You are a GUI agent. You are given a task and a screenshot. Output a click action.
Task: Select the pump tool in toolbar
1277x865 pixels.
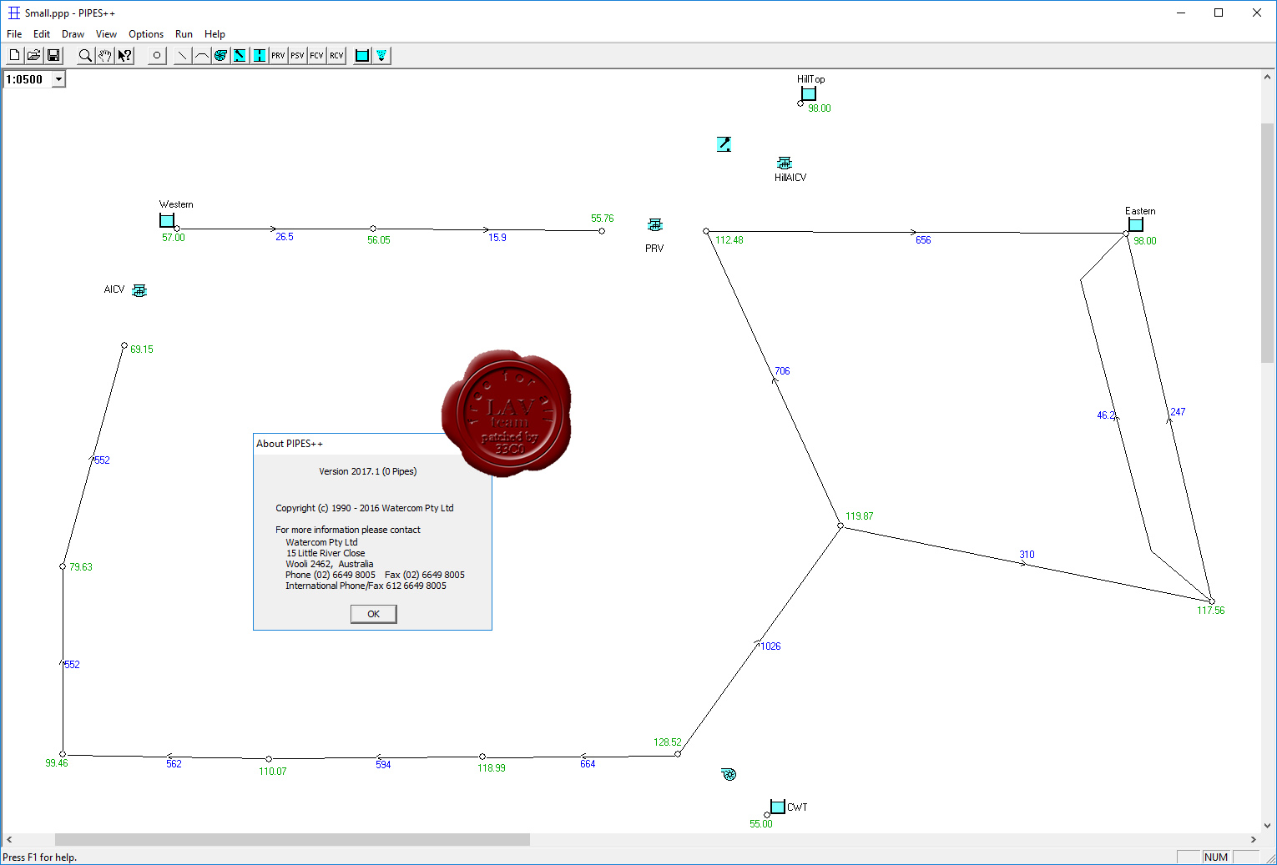point(220,56)
